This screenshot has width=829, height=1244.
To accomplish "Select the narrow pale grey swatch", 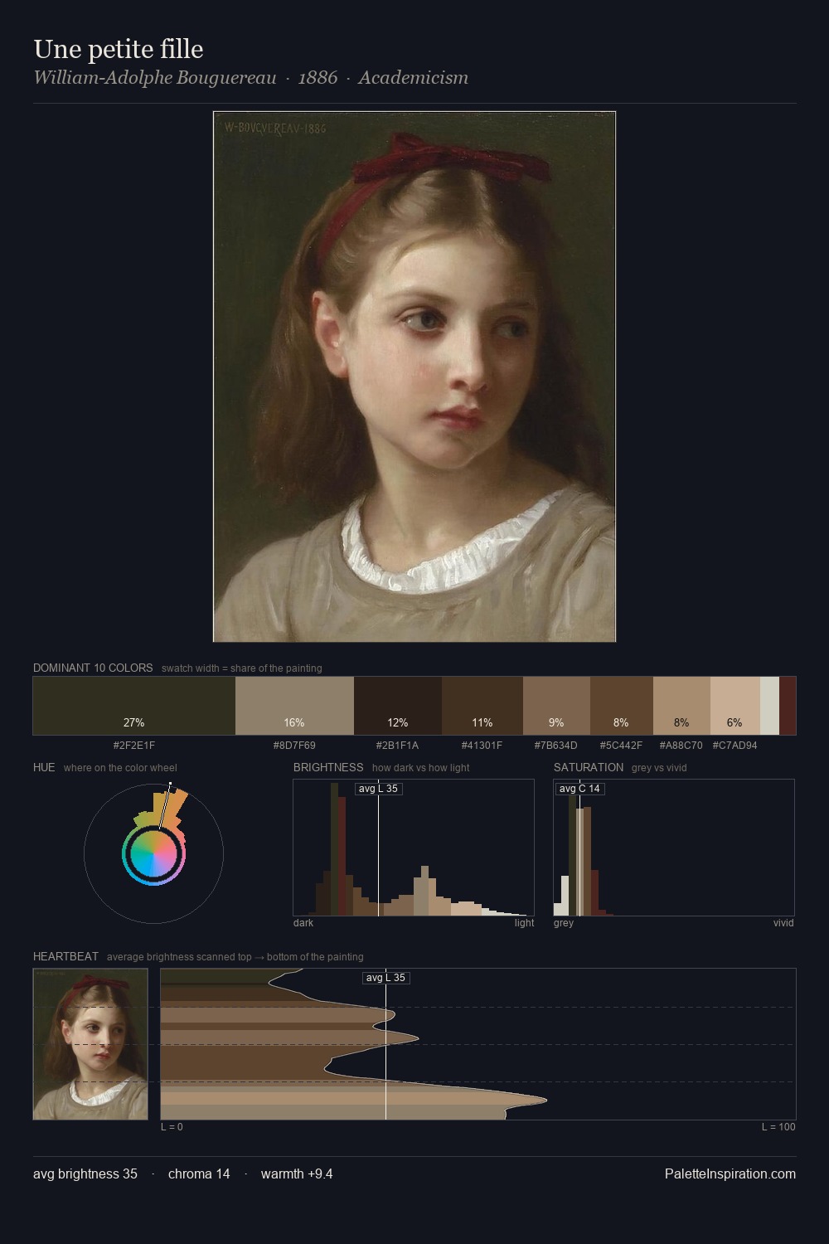I will 769,706.
